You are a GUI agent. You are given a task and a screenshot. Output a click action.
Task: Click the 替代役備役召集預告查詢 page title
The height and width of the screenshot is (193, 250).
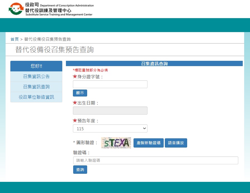tap(55, 50)
